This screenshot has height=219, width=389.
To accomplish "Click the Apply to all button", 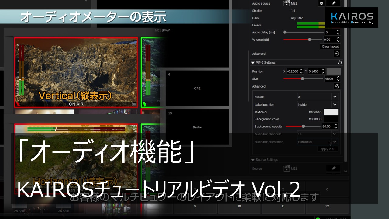I will point(328,149).
